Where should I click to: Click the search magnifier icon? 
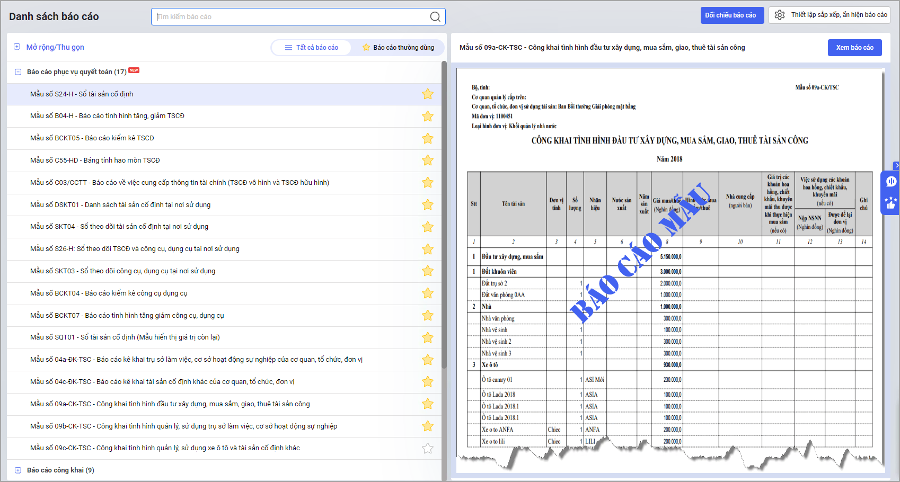click(435, 17)
